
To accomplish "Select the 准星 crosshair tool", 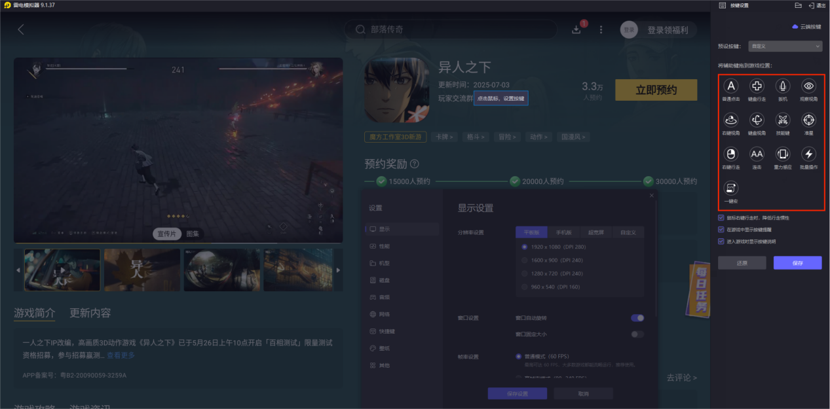I will [809, 120].
